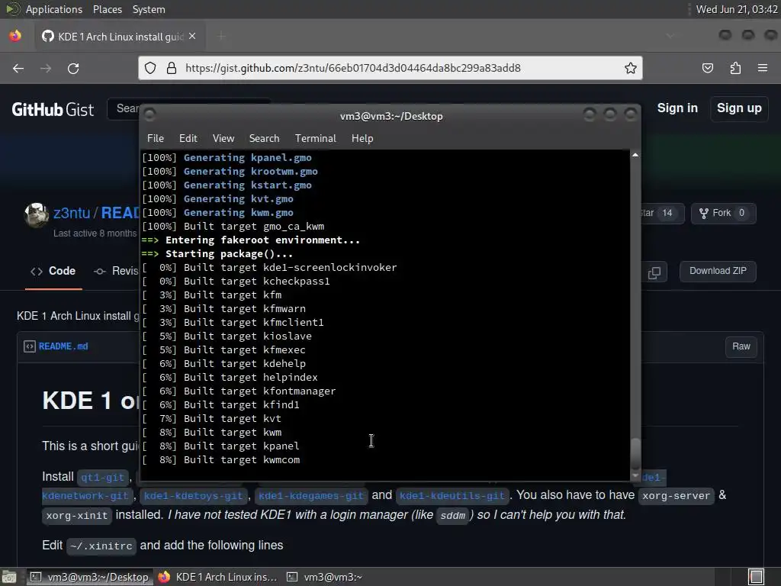Open the README.md file link
The width and height of the screenshot is (781, 586).
point(63,346)
